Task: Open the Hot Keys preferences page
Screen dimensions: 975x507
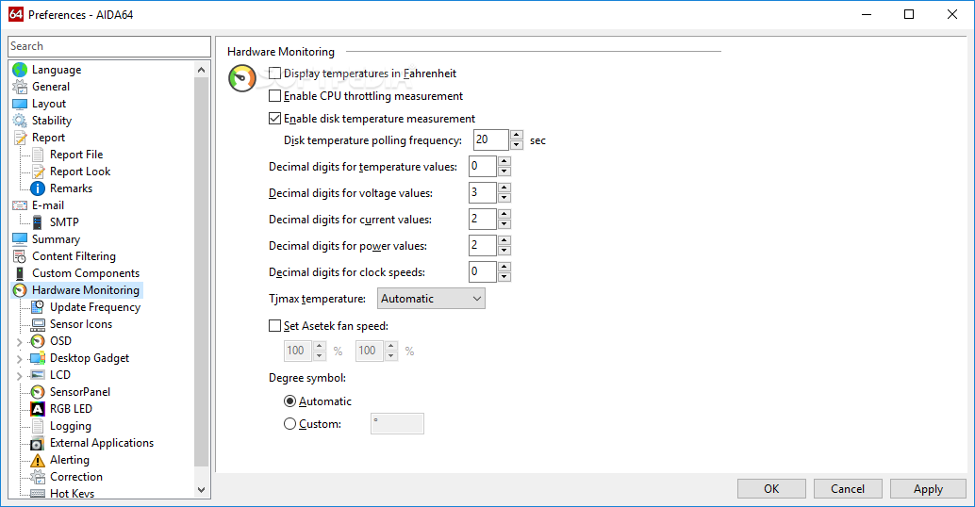Action: coord(72,493)
